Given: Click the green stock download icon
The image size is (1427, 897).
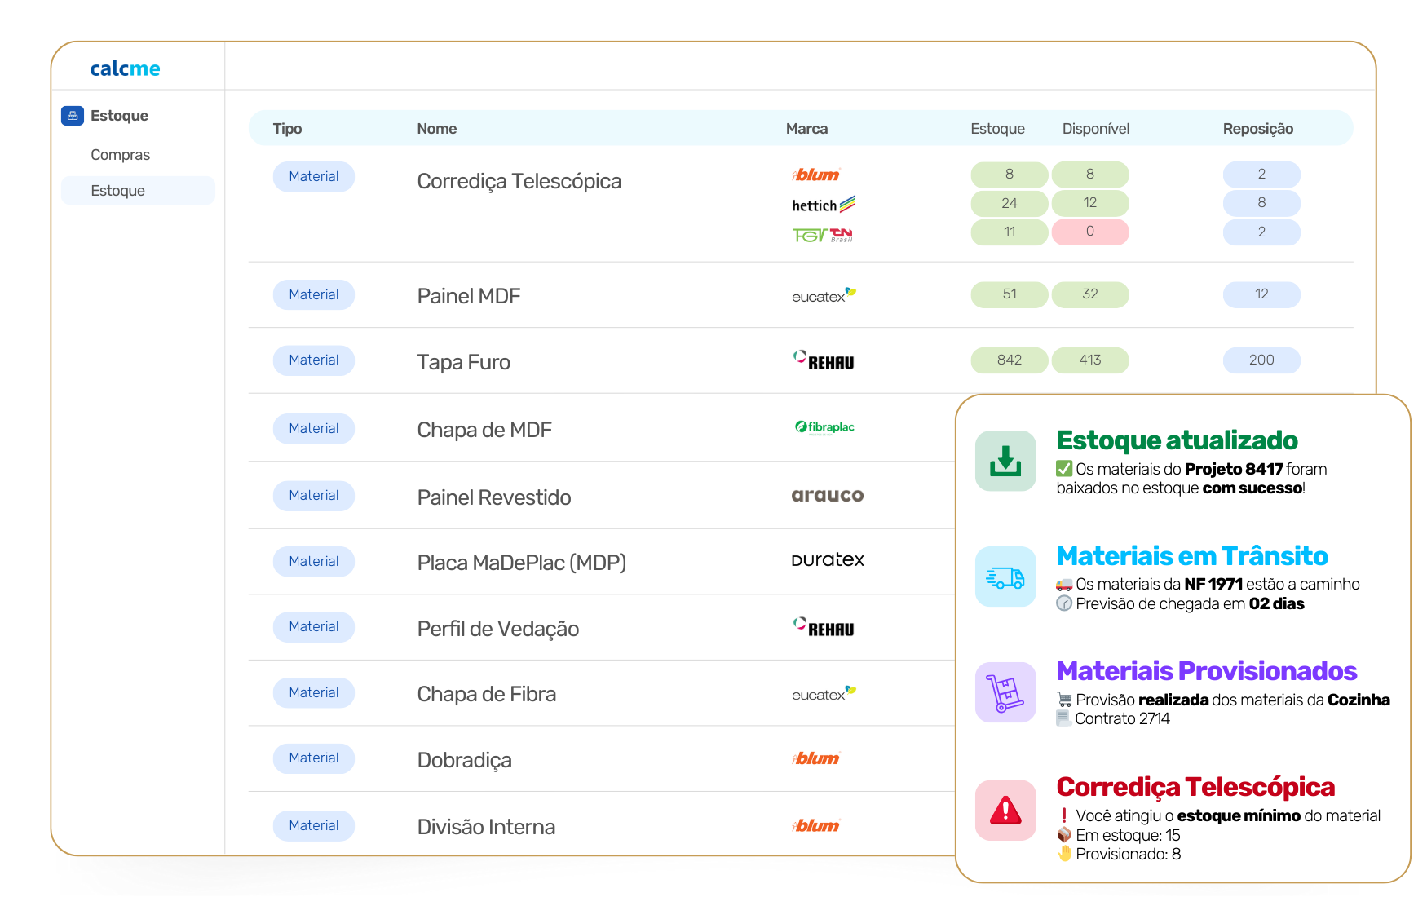Looking at the screenshot, I should coord(1005,461).
